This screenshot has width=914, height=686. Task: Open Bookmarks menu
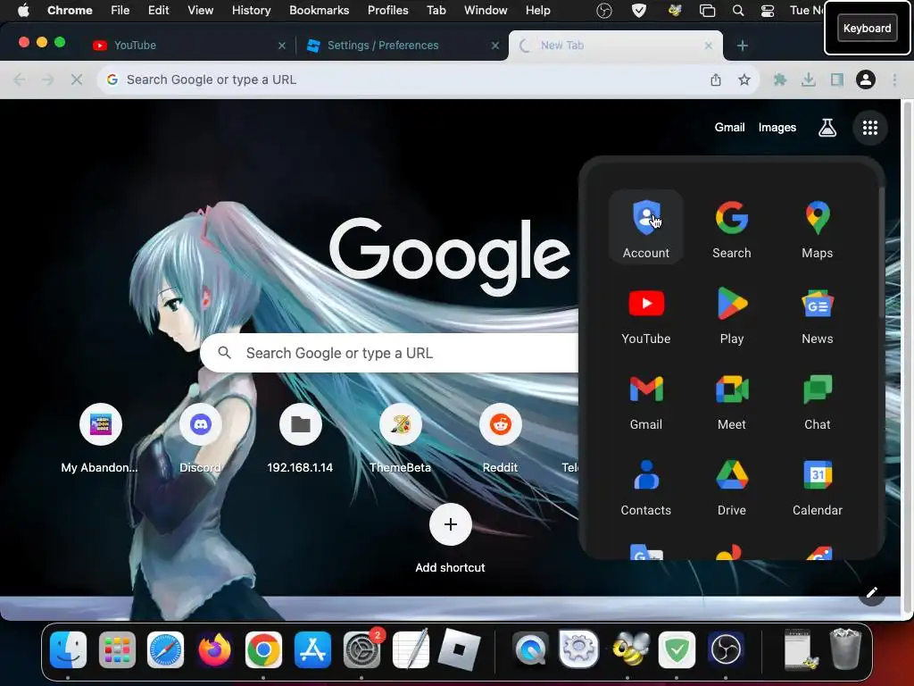tap(319, 11)
